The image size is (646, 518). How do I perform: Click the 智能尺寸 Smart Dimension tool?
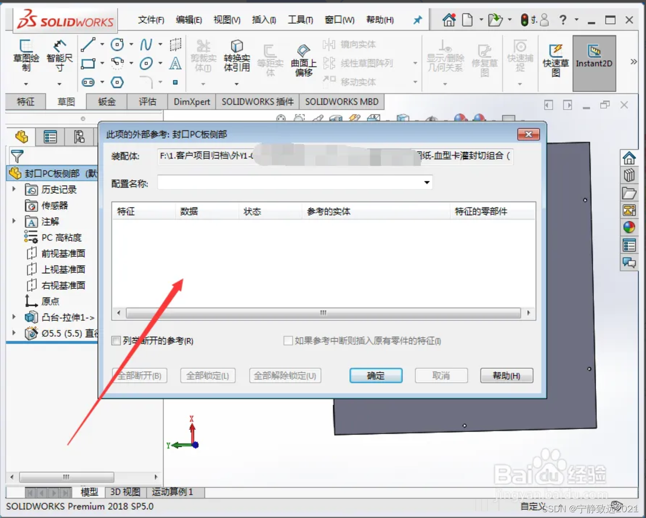(x=60, y=56)
